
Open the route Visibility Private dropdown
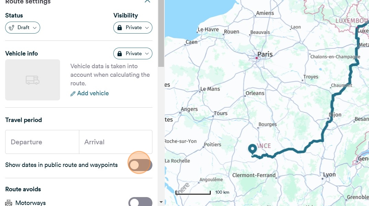[133, 28]
